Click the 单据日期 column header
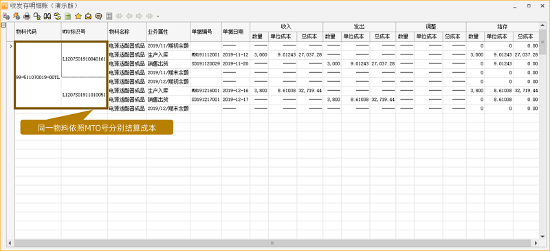The image size is (550, 251). [x=236, y=32]
